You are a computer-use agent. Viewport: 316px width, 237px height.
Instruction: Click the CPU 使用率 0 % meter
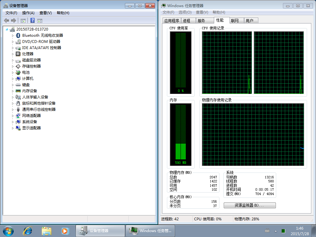[x=181, y=63]
